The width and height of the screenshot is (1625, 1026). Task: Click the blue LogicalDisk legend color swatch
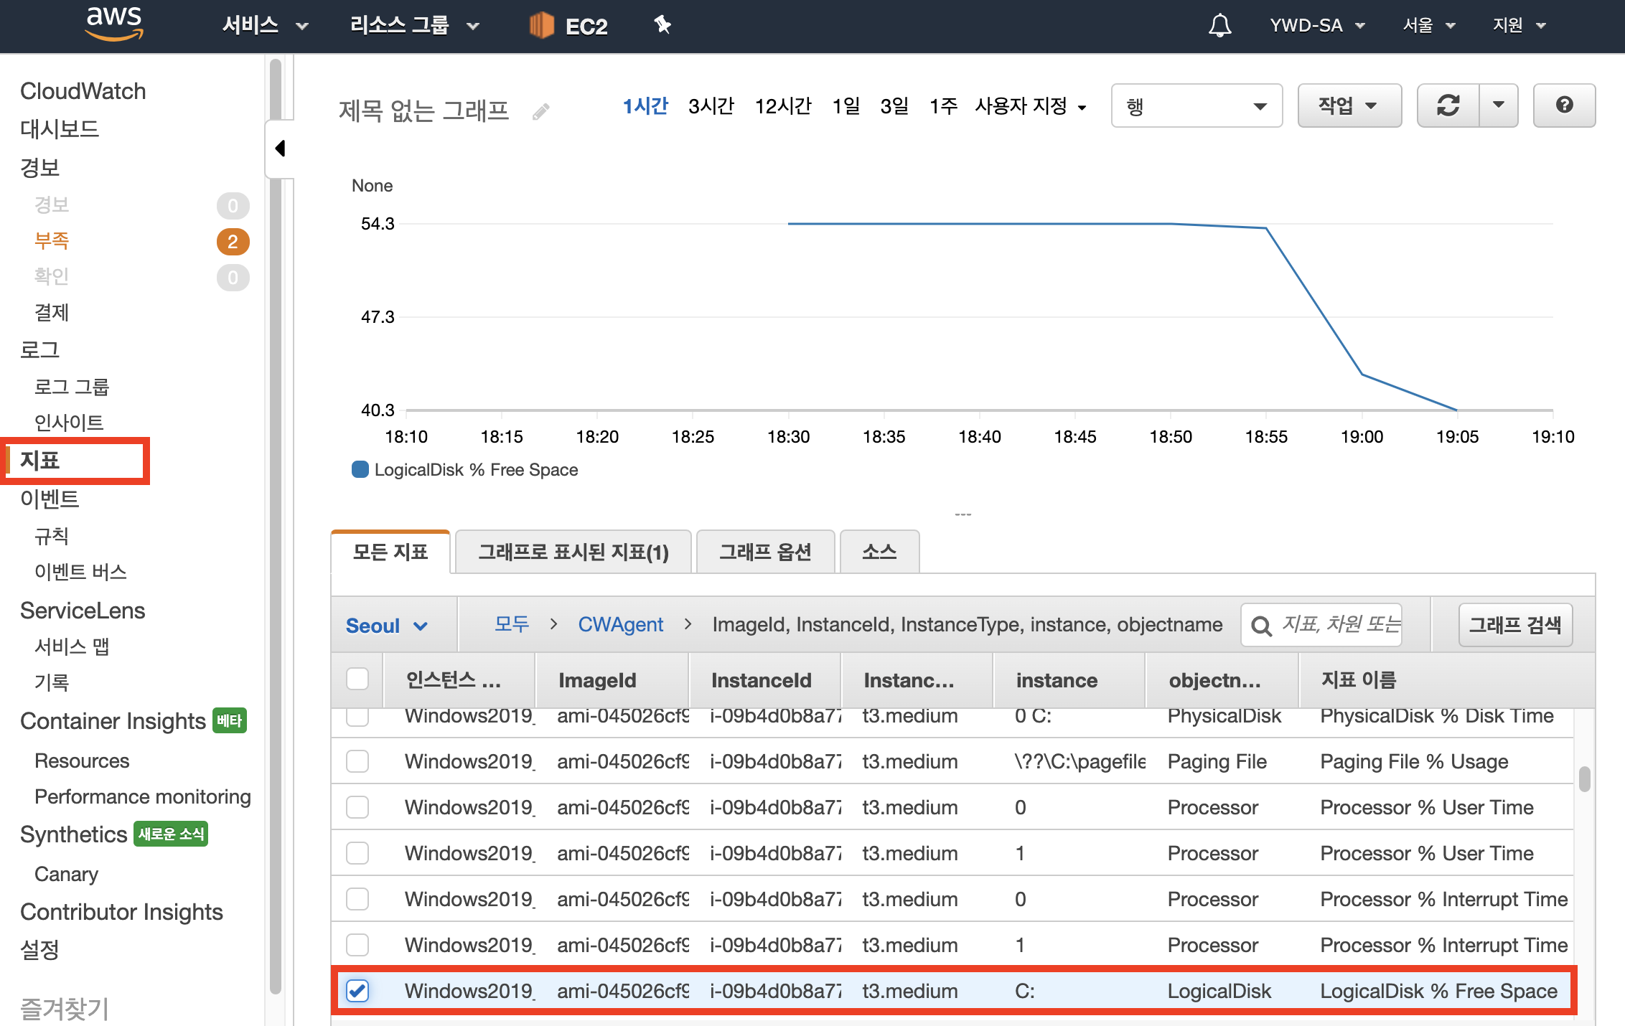[360, 469]
